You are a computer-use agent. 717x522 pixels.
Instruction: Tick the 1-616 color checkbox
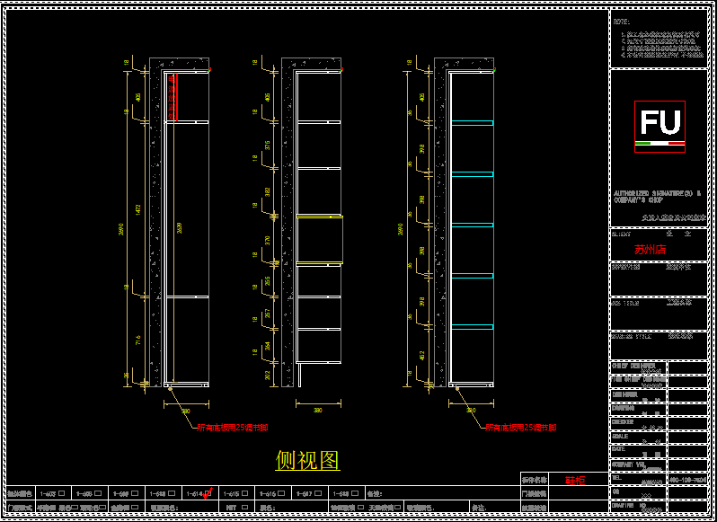tap(281, 493)
